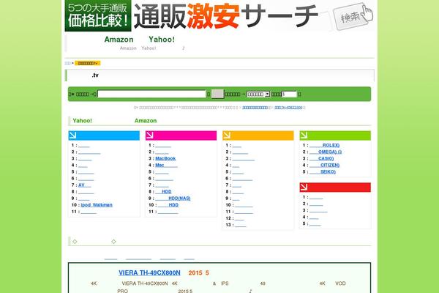Open the ROLEX watch link
This screenshot has width=439, height=293.
click(324, 145)
